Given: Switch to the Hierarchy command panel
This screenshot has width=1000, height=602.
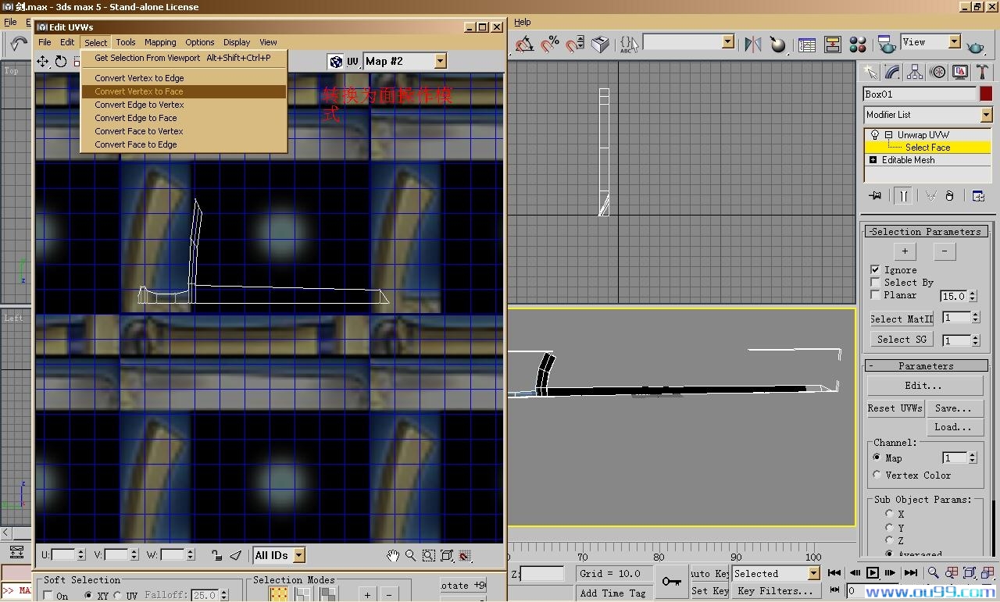Looking at the screenshot, I should pos(915,72).
